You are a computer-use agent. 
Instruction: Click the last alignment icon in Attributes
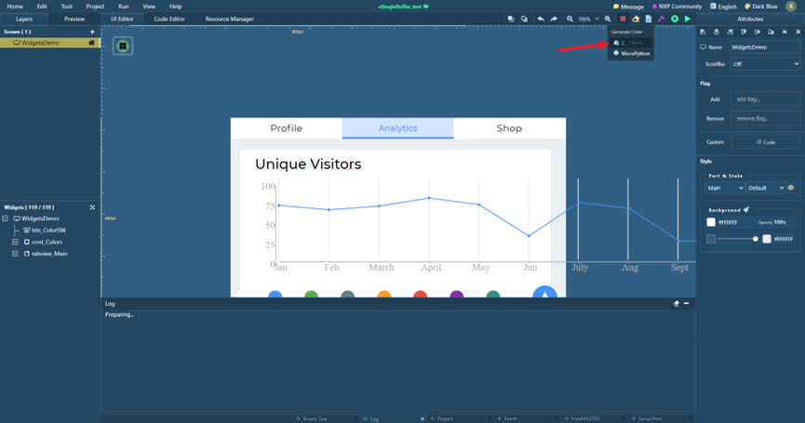[798, 32]
